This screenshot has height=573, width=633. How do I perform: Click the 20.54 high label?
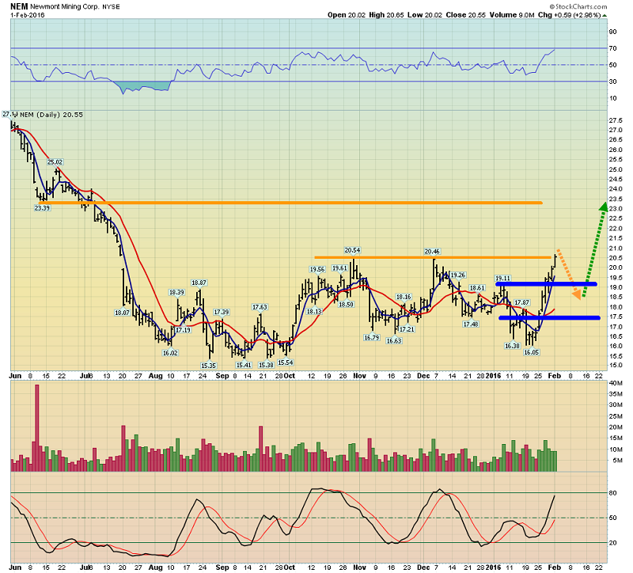352,250
